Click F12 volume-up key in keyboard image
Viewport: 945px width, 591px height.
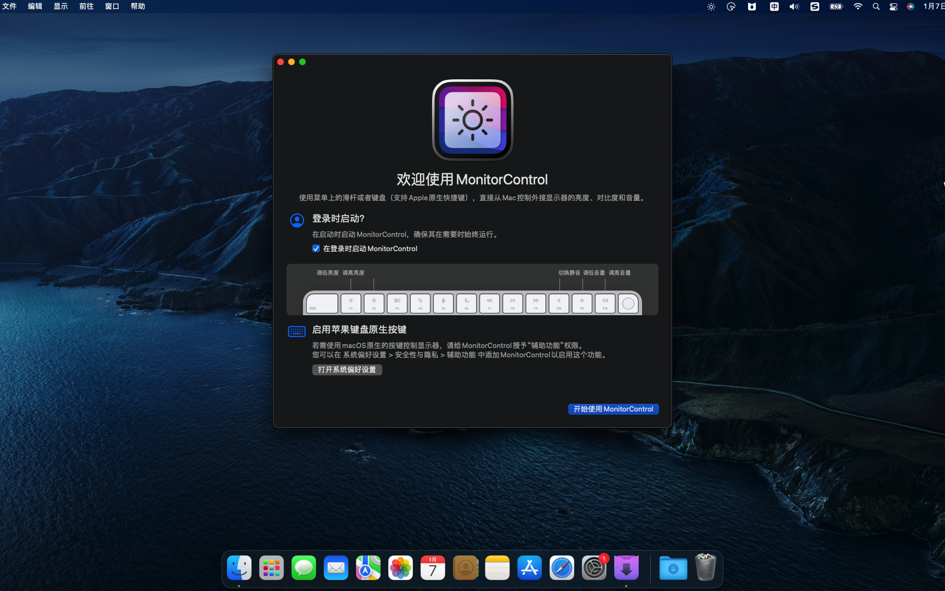point(605,303)
